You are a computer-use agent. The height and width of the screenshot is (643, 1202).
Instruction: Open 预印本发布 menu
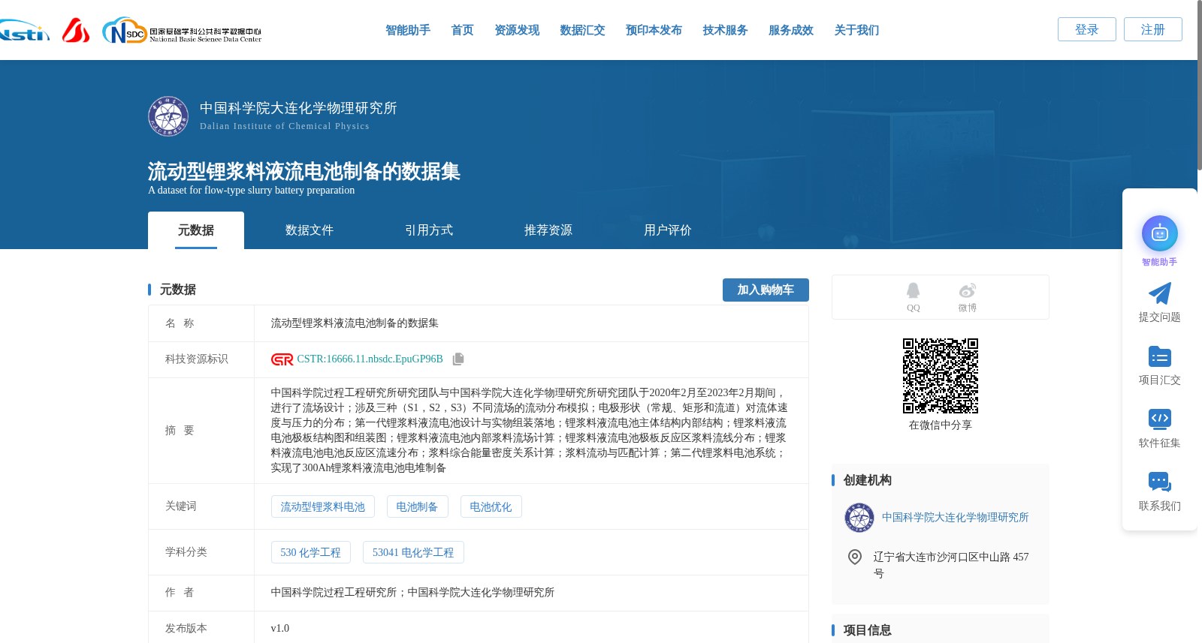point(654,30)
